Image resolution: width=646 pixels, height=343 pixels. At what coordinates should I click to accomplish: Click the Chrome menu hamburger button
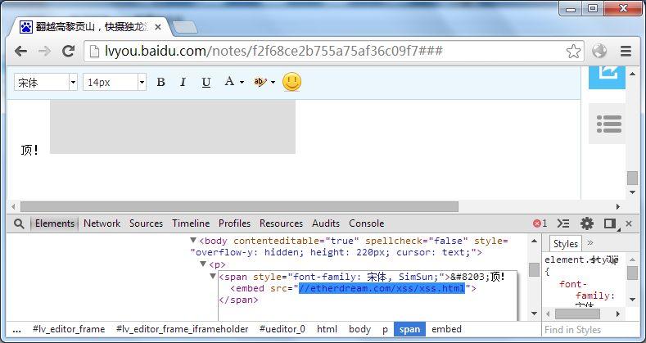(626, 52)
